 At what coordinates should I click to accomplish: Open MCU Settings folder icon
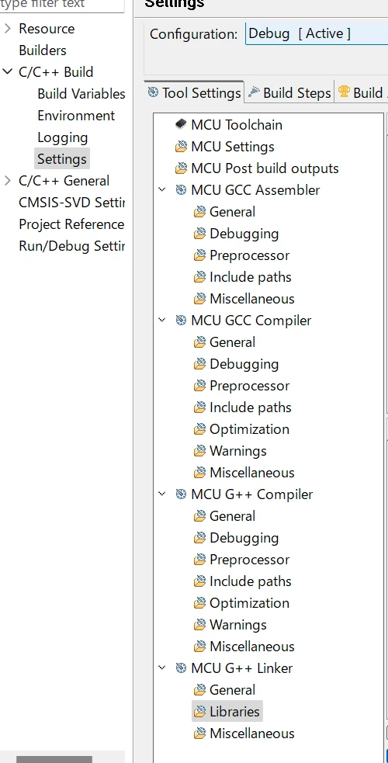[x=181, y=147]
